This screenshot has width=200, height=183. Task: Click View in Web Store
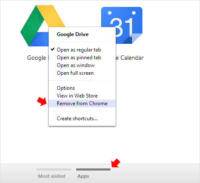(x=82, y=96)
